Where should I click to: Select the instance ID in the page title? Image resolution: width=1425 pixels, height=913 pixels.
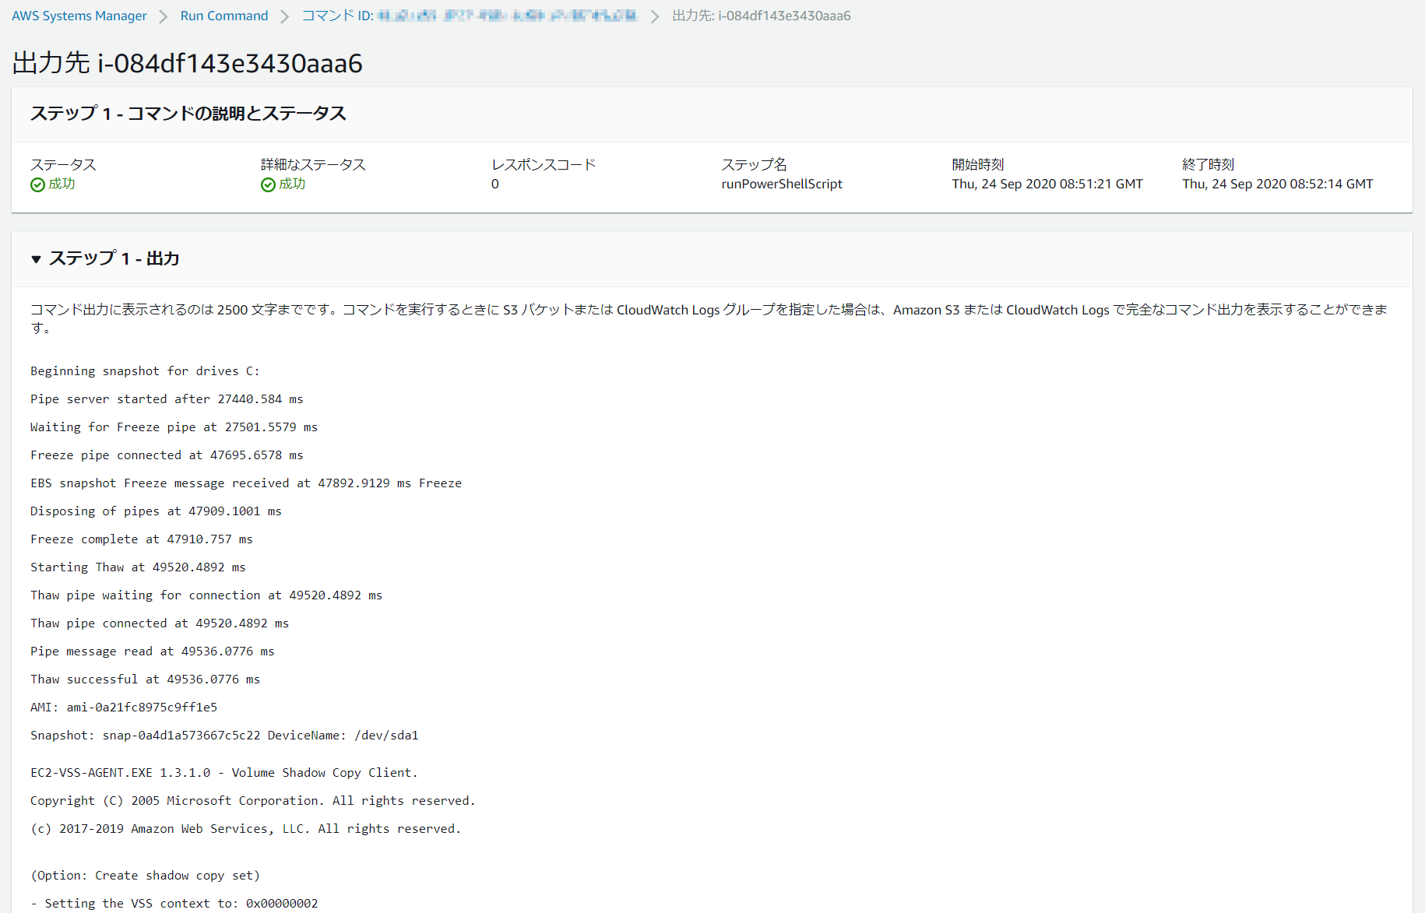tap(230, 63)
